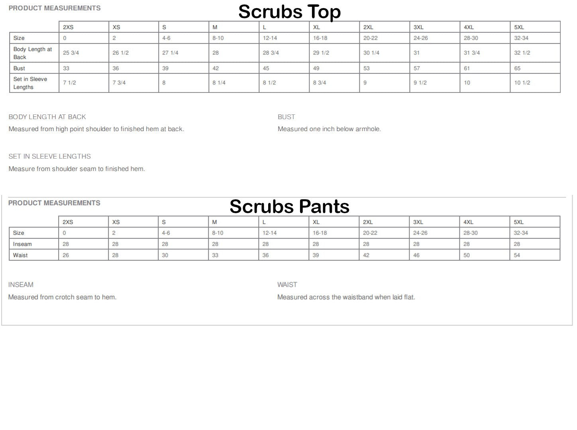Click XL column header in pants table
This screenshot has width=577, height=430.
(x=316, y=222)
